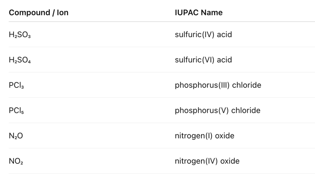The image size is (315, 176).
Task: Click the N₂O formula cell
Action: tap(16, 136)
